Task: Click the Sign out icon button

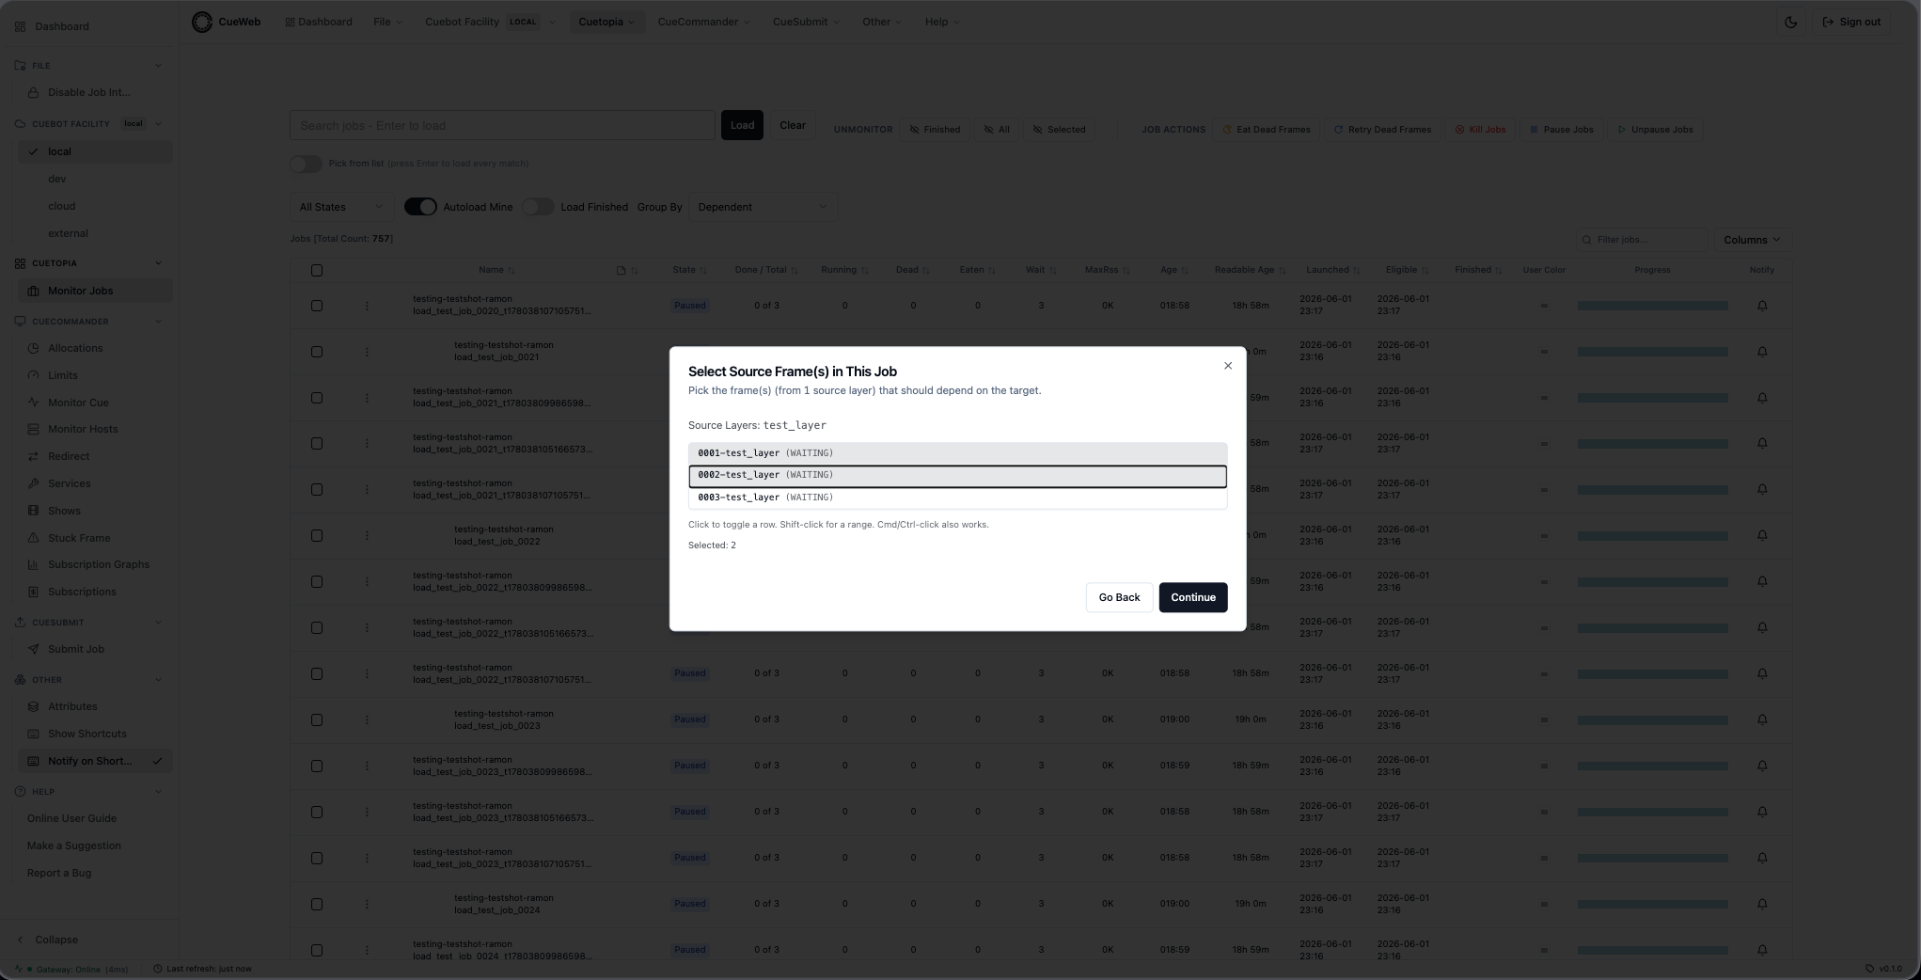Action: pyautogui.click(x=1850, y=22)
